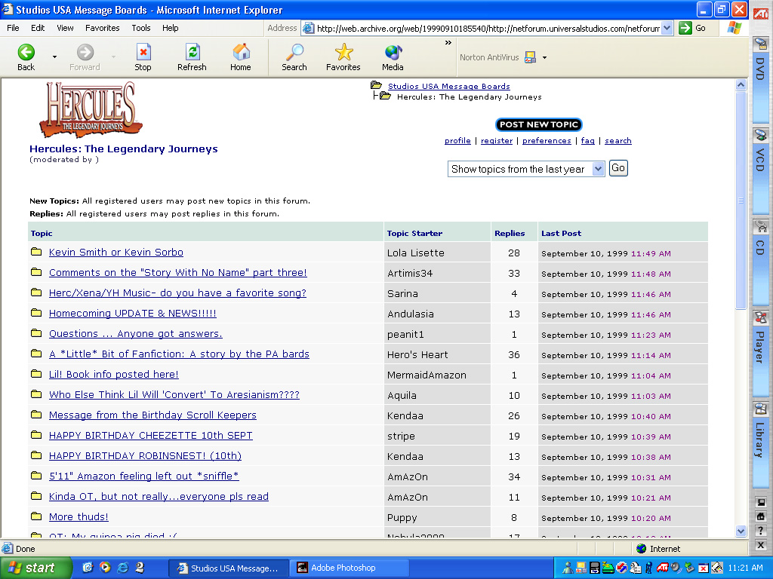Open the 'Show topics from the last year' dropdown

526,169
